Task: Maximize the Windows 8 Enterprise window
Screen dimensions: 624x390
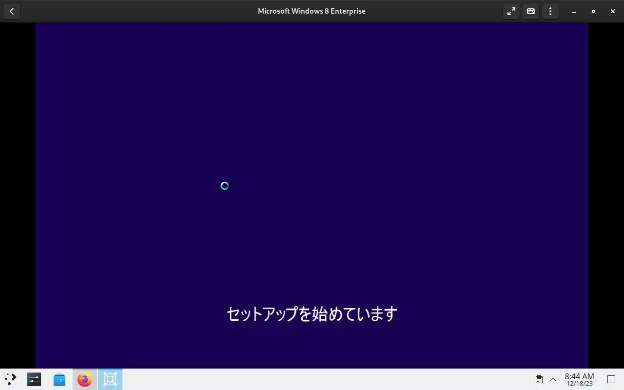Action: pyautogui.click(x=593, y=11)
